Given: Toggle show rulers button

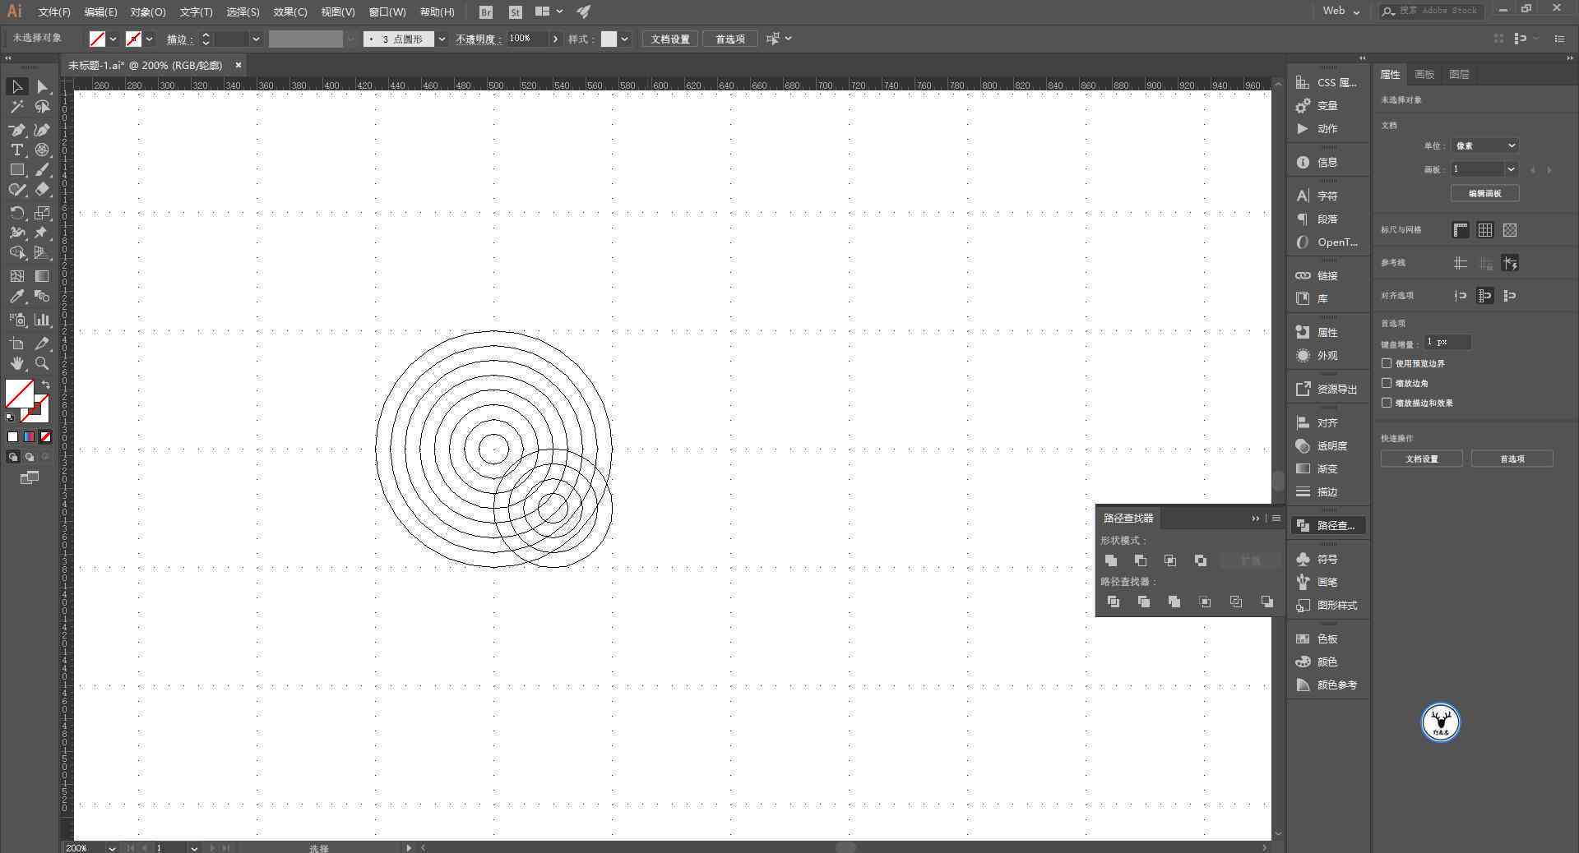Looking at the screenshot, I should click(1461, 230).
